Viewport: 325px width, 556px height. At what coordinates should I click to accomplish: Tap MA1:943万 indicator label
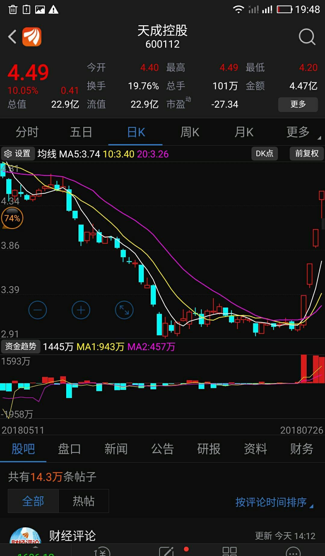point(100,347)
